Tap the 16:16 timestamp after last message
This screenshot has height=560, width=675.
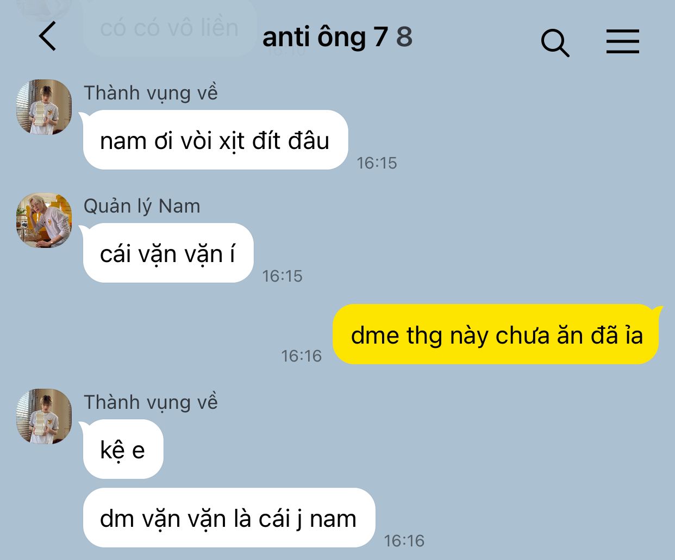tap(404, 541)
